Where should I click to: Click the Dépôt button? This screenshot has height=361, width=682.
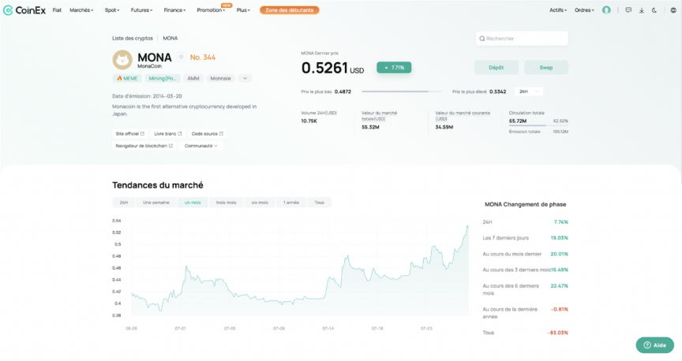pos(497,67)
